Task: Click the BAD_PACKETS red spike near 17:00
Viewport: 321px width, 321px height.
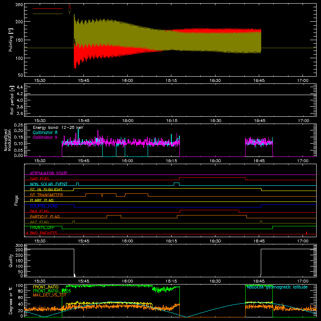Action: tap(307, 233)
